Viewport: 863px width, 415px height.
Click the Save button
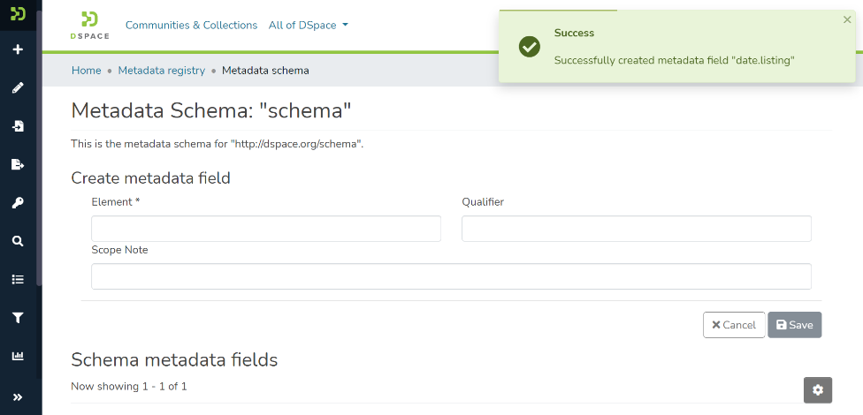794,325
